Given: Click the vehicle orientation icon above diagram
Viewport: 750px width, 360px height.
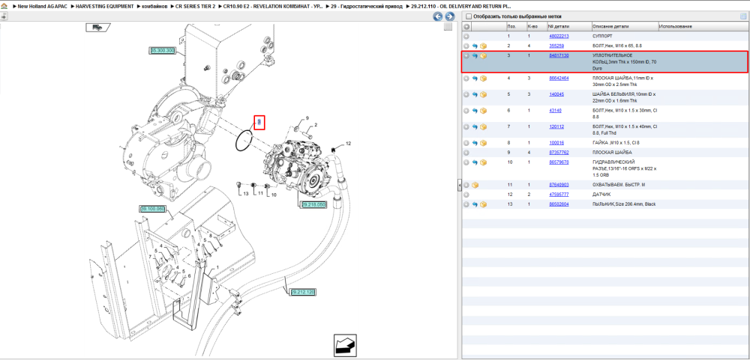Looking at the screenshot, I should [98, 28].
